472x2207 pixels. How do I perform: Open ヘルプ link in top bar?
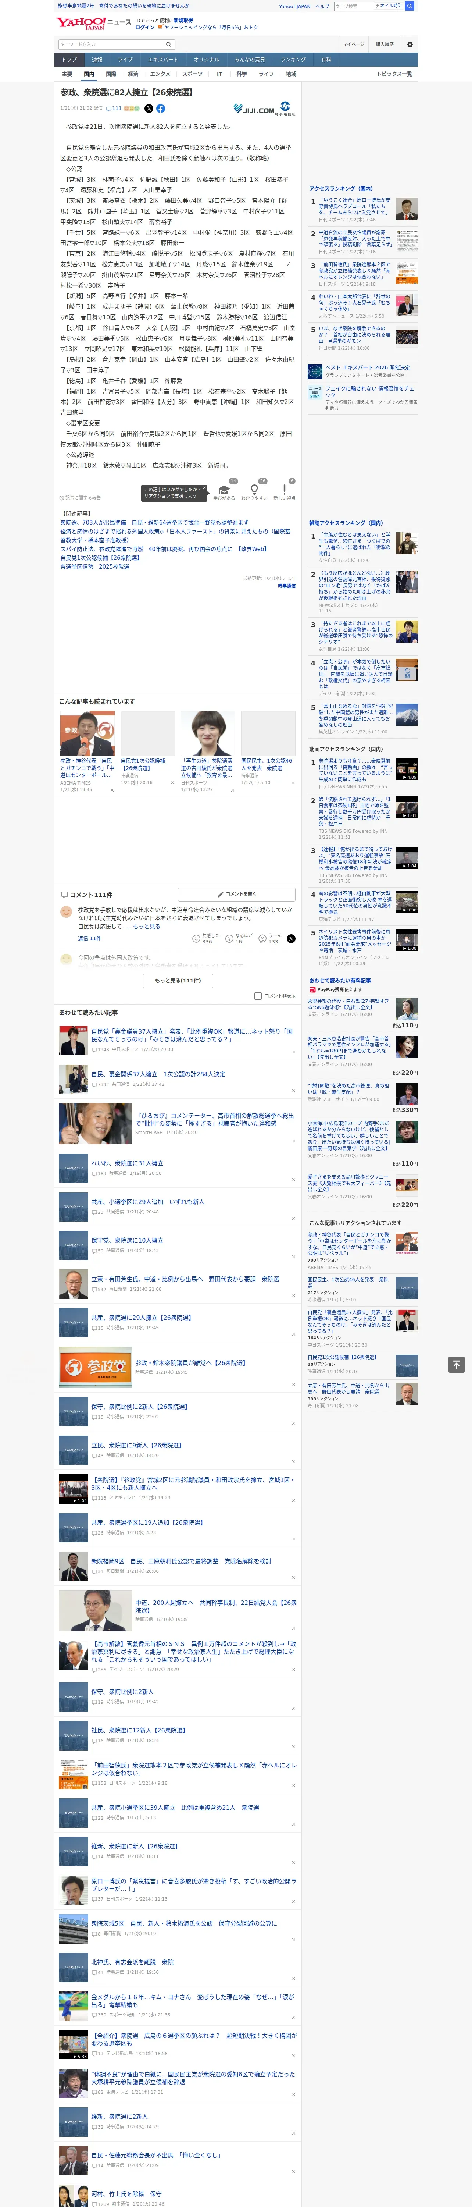pyautogui.click(x=322, y=6)
